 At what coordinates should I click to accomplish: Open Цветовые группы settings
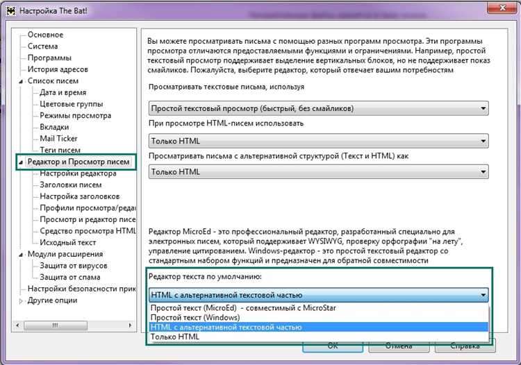71,104
